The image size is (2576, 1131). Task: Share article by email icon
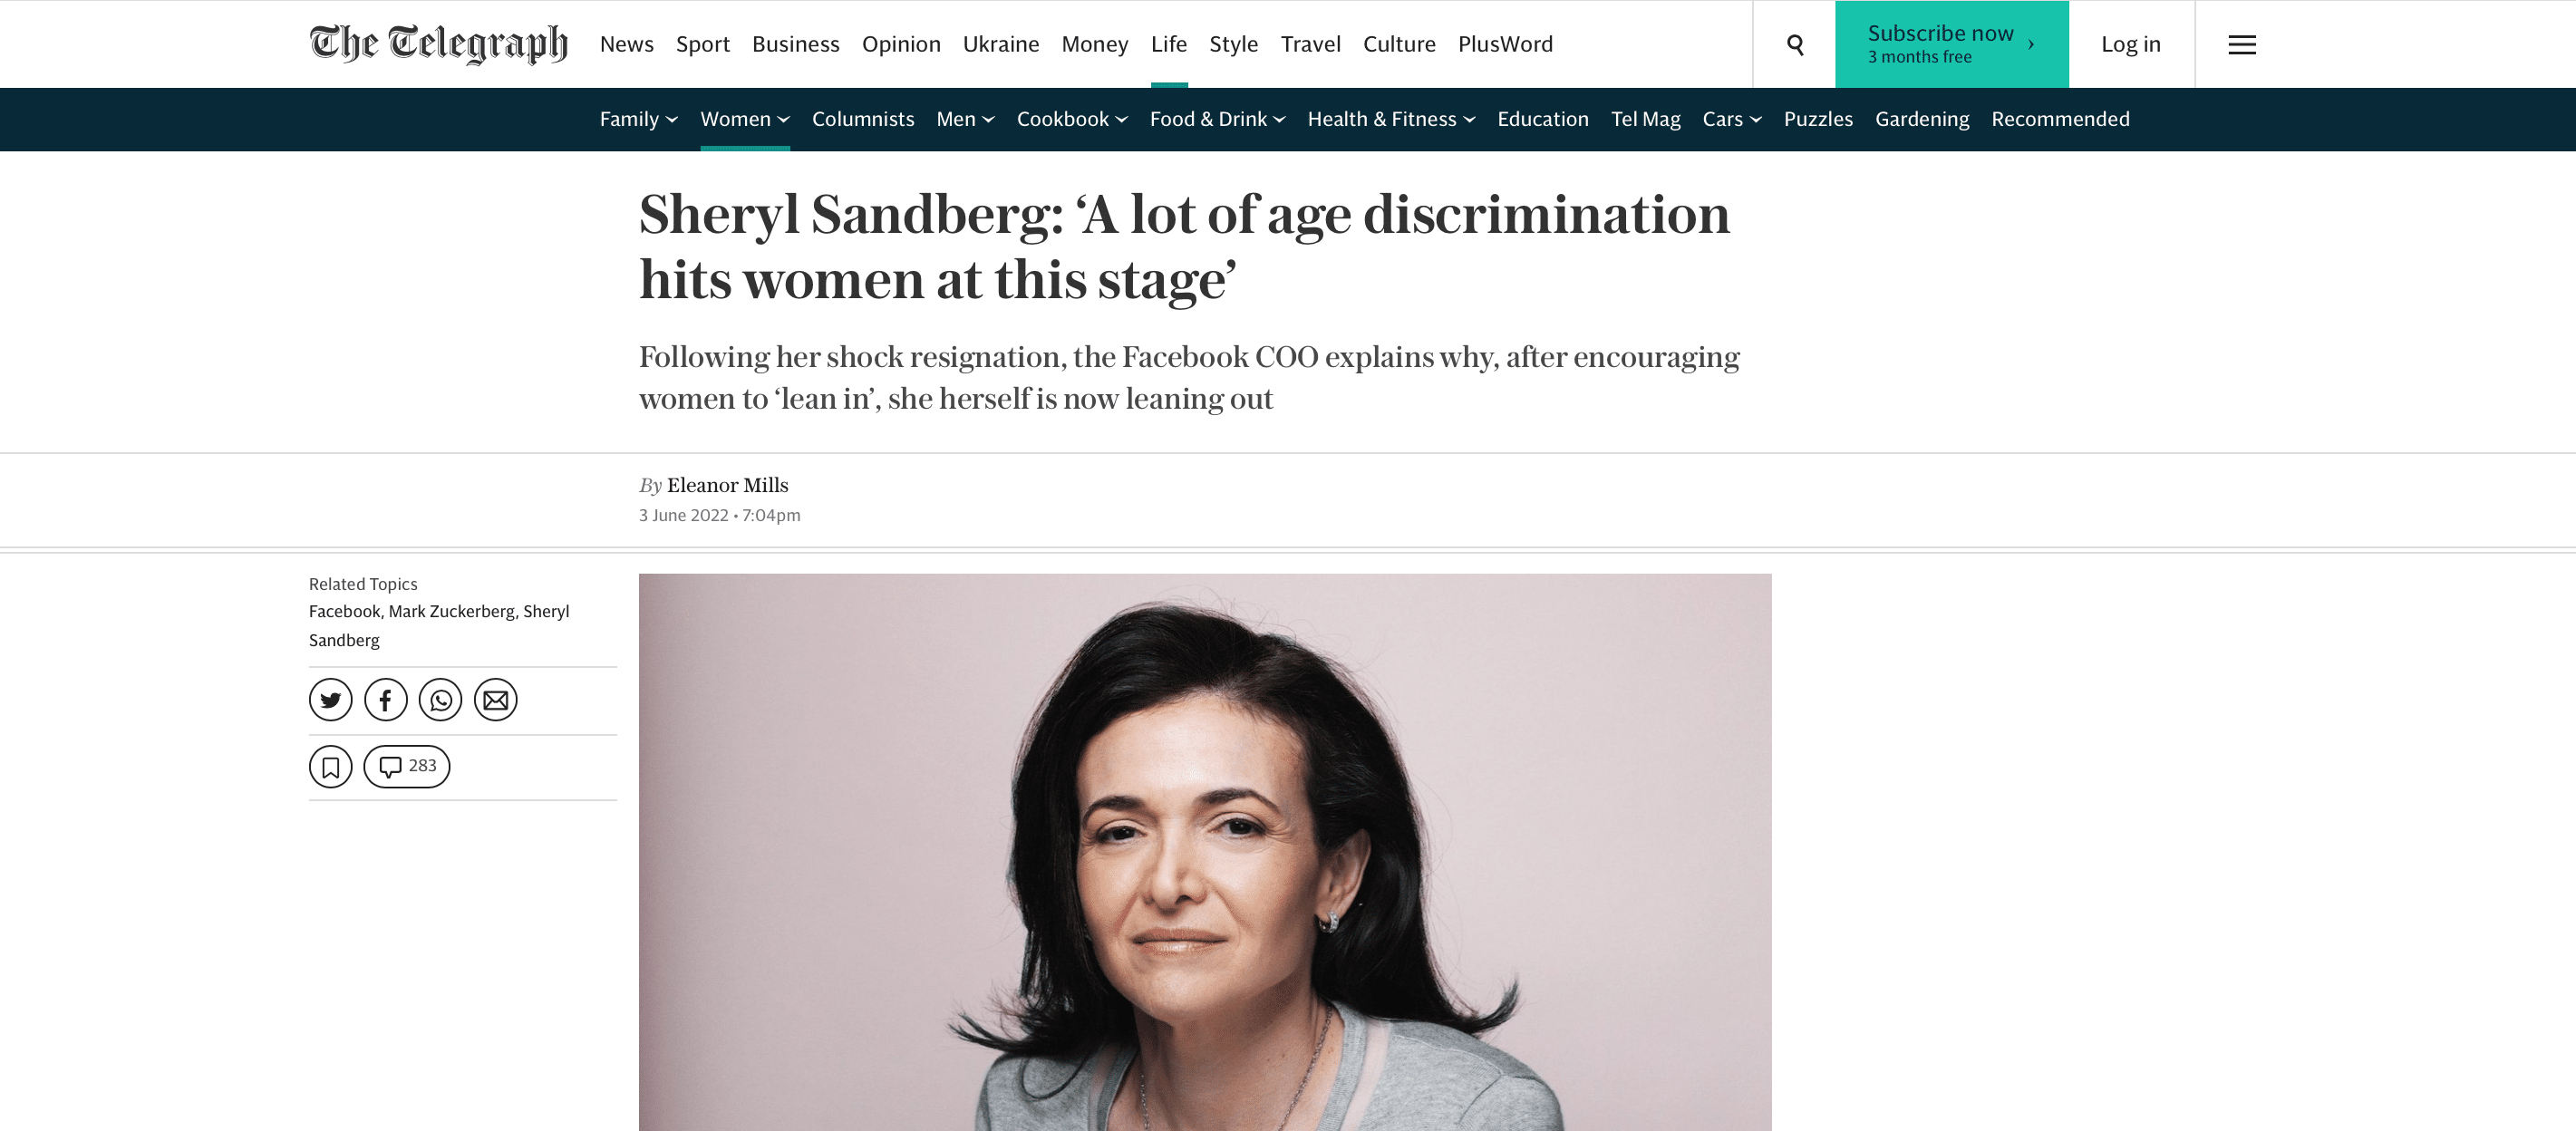(495, 700)
